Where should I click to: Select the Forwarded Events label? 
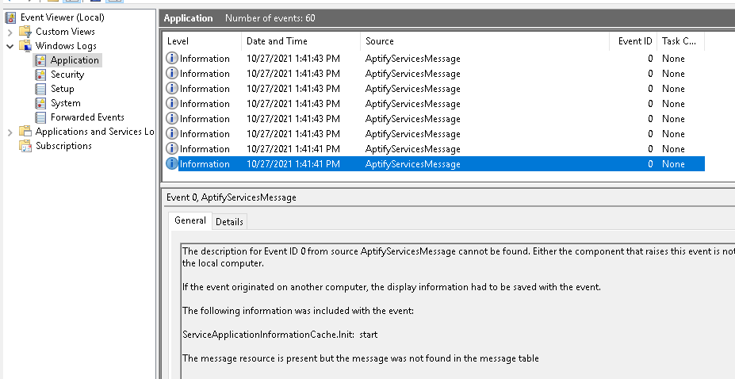coord(87,117)
